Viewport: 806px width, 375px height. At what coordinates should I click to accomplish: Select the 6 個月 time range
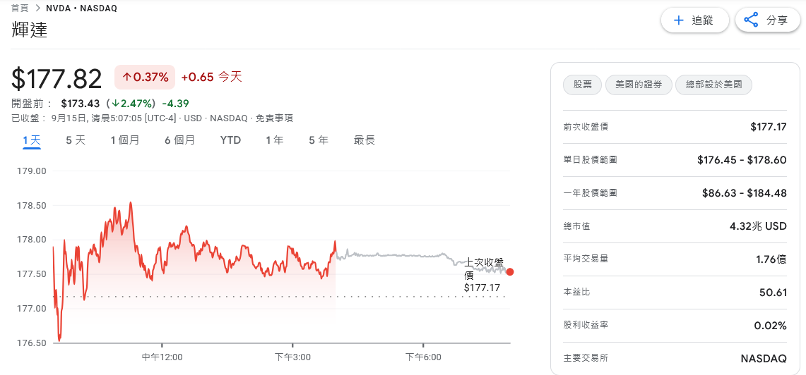[x=179, y=140]
